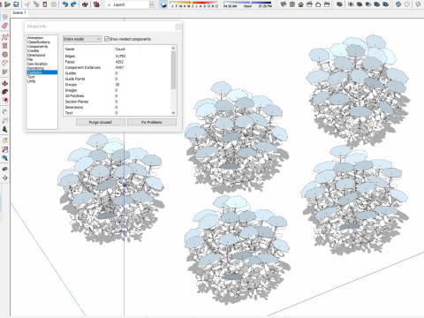Toggle Show nested components checkbox
This screenshot has height=318, width=424.
[x=107, y=39]
